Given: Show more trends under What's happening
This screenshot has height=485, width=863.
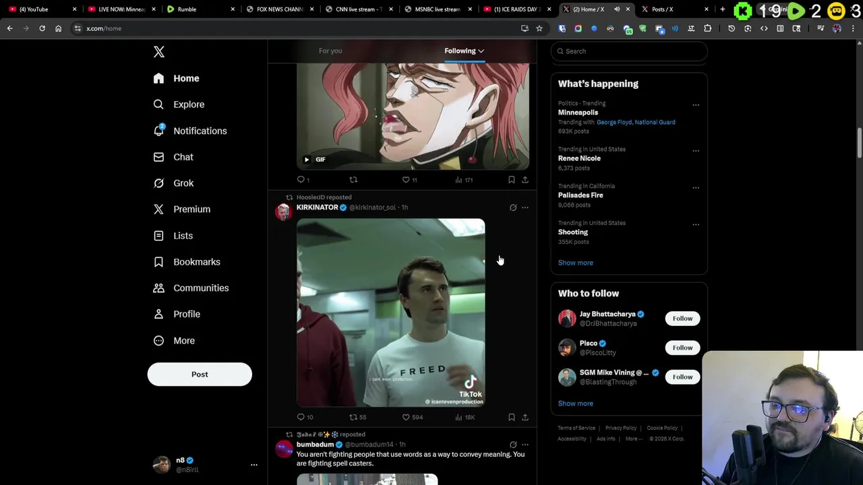Looking at the screenshot, I should pyautogui.click(x=575, y=263).
